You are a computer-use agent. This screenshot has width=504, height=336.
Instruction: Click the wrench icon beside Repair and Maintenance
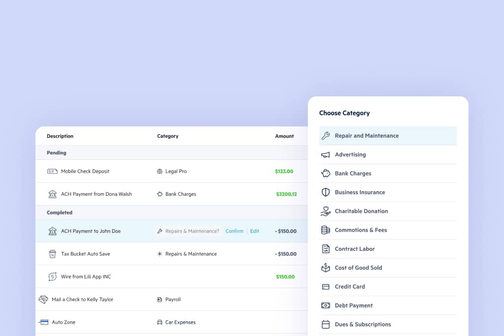(325, 136)
